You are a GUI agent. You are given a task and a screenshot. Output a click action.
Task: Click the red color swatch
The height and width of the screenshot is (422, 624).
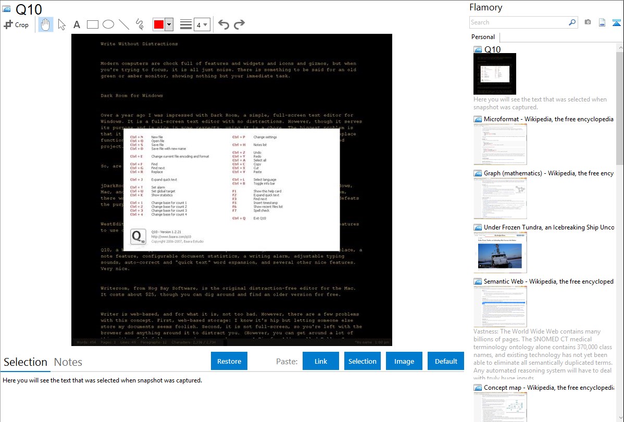(x=159, y=24)
